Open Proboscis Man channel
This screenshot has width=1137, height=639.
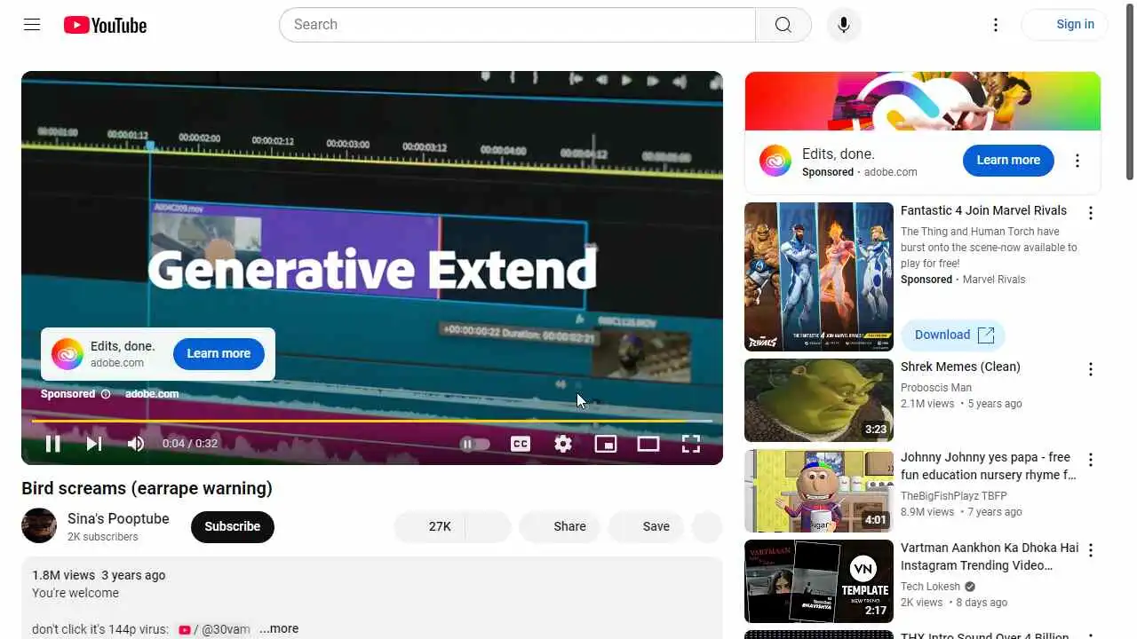[936, 388]
